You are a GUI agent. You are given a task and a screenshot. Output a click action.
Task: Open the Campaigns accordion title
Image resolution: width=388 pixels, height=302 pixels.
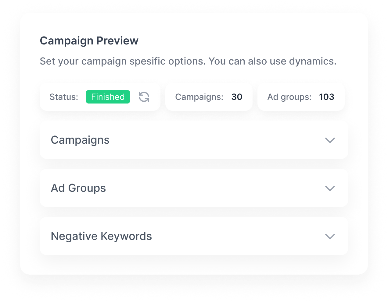80,140
